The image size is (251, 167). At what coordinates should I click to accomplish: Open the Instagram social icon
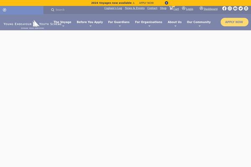pos(230,8)
